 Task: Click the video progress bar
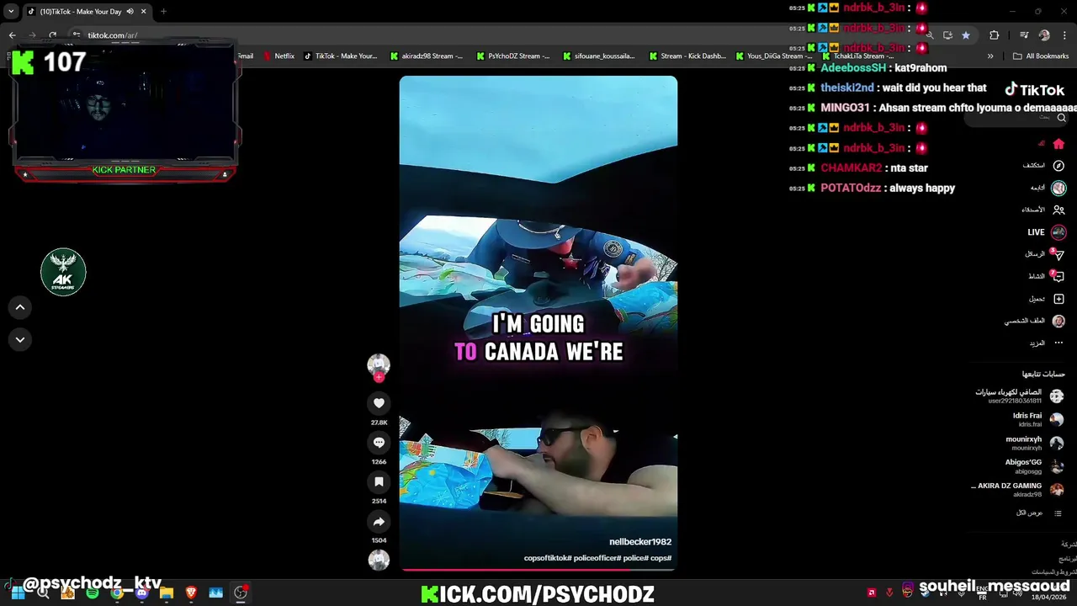538,570
